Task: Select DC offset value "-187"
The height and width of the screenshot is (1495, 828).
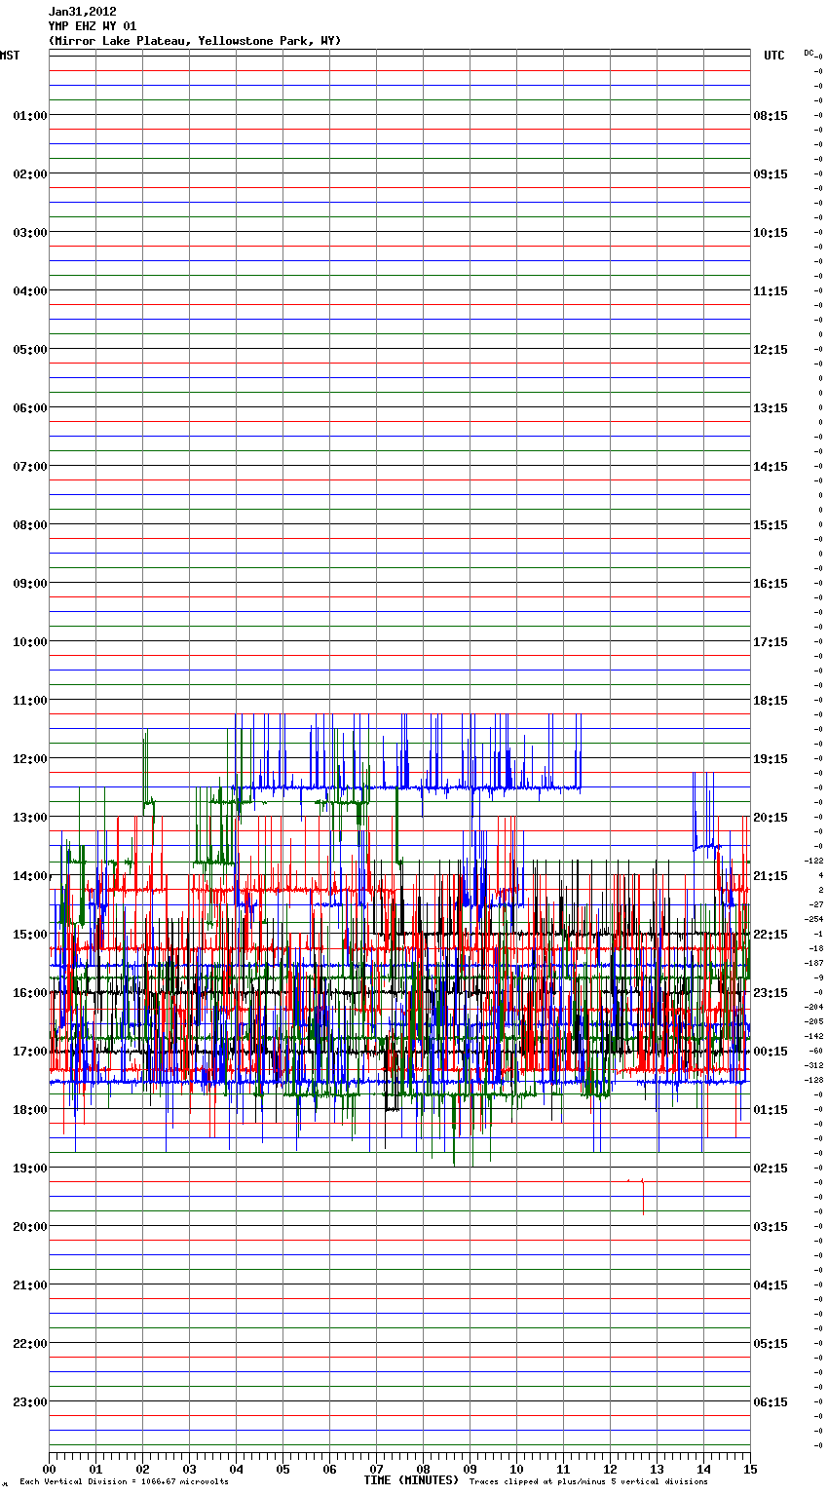Action: click(x=814, y=963)
